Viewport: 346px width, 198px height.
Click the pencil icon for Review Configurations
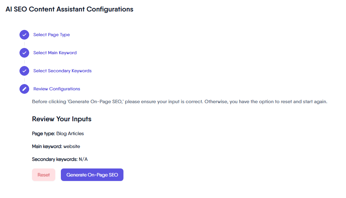(24, 89)
